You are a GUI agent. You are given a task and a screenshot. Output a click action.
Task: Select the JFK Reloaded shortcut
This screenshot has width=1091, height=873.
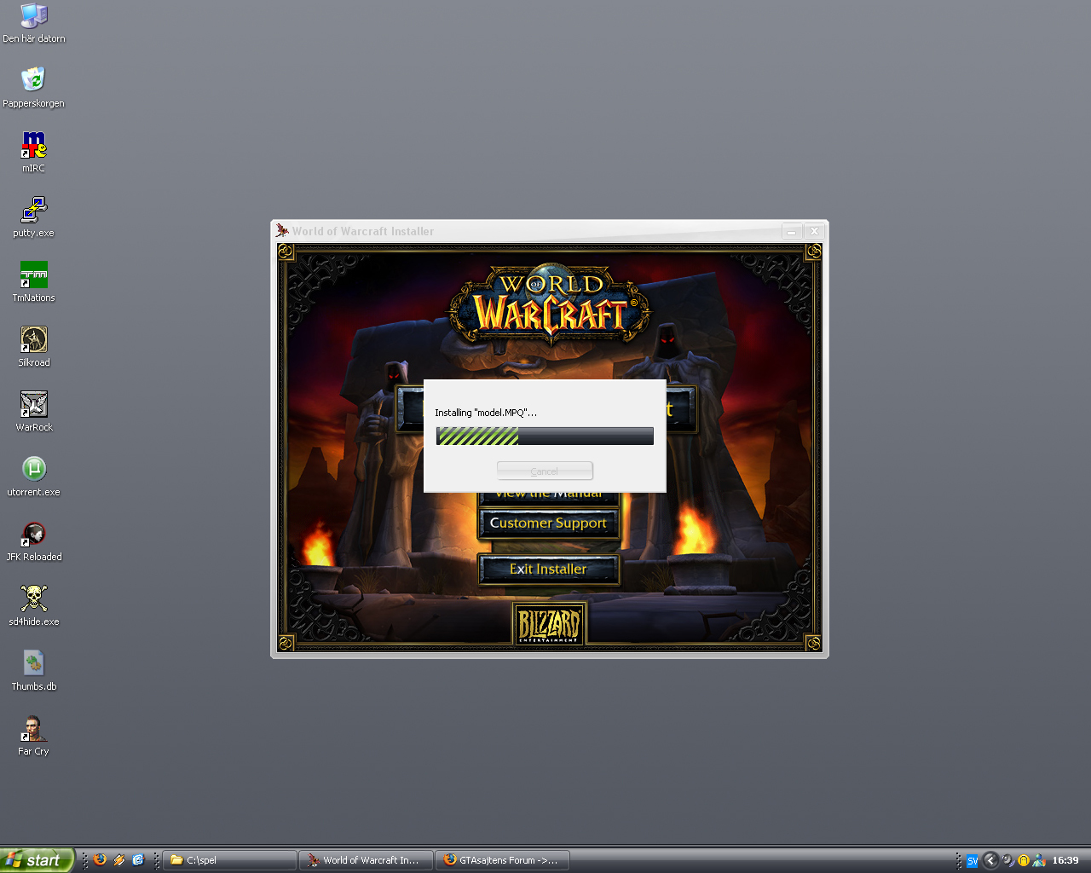tap(33, 541)
